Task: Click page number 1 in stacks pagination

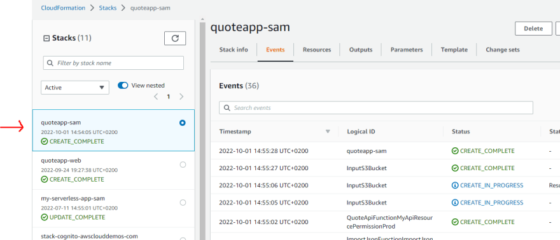Action: 169,97
